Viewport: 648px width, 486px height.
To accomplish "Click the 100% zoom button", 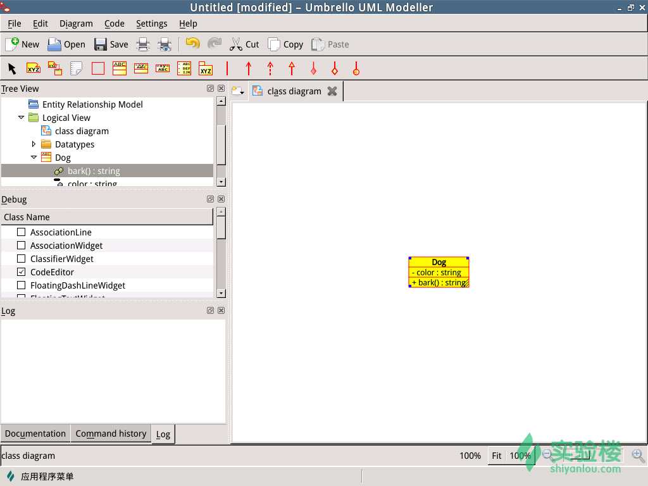I will pyautogui.click(x=520, y=456).
